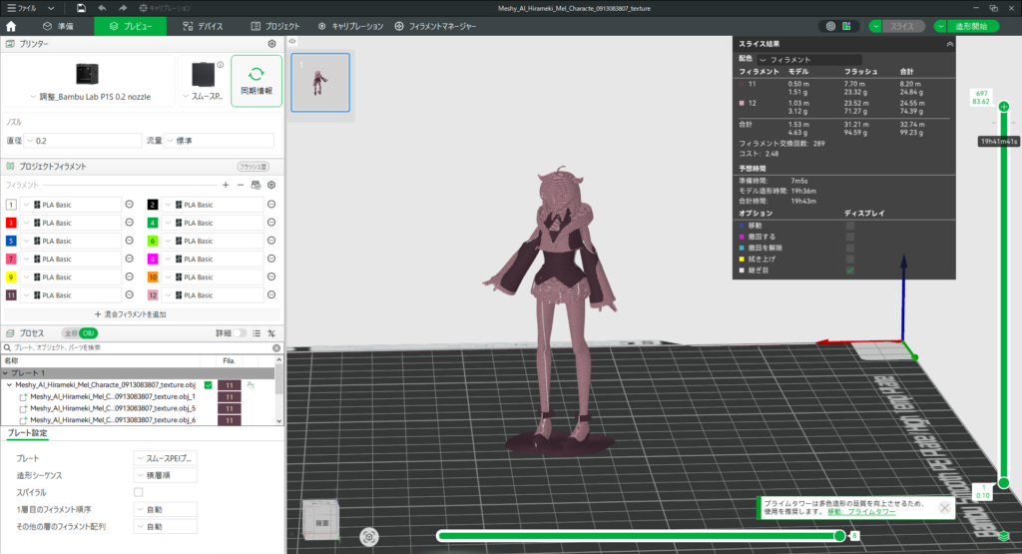Click edit icon beside filament 9
Image resolution: width=1022 pixels, height=554 pixels.
129,277
